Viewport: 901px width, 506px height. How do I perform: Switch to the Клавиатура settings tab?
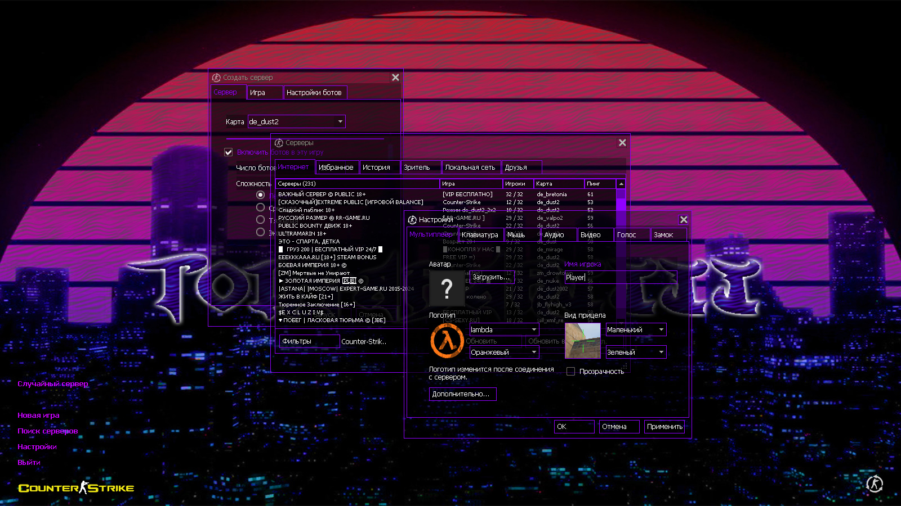pyautogui.click(x=480, y=235)
